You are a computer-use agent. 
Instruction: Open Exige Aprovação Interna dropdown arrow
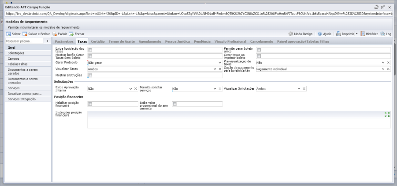(131, 89)
